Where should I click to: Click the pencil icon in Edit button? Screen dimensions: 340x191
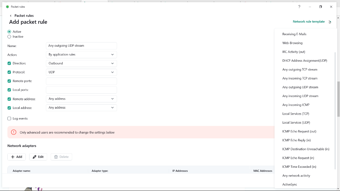(35, 157)
